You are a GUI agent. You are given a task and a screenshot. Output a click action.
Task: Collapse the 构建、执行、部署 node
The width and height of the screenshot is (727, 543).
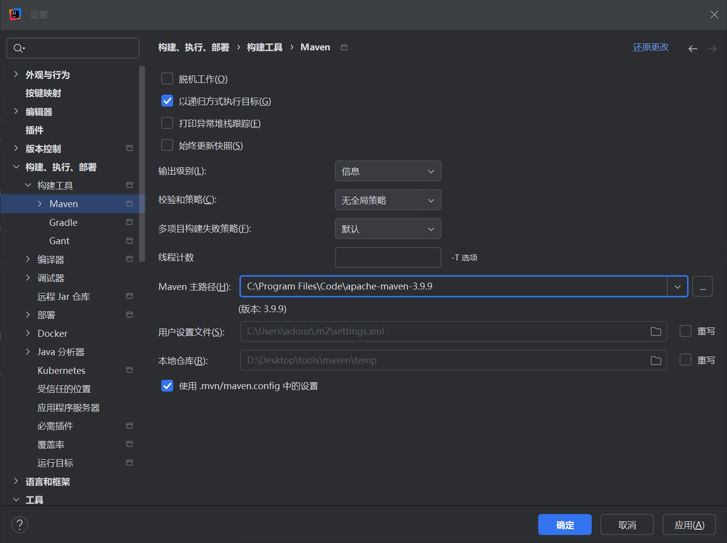[x=16, y=167]
